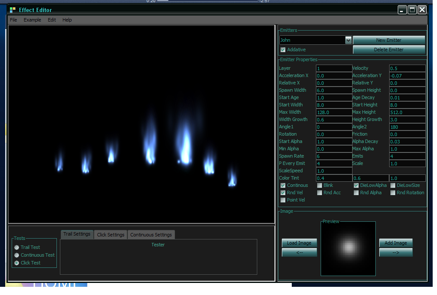Switch to the Click Settings tab
The width and height of the screenshot is (437, 295).
110,235
